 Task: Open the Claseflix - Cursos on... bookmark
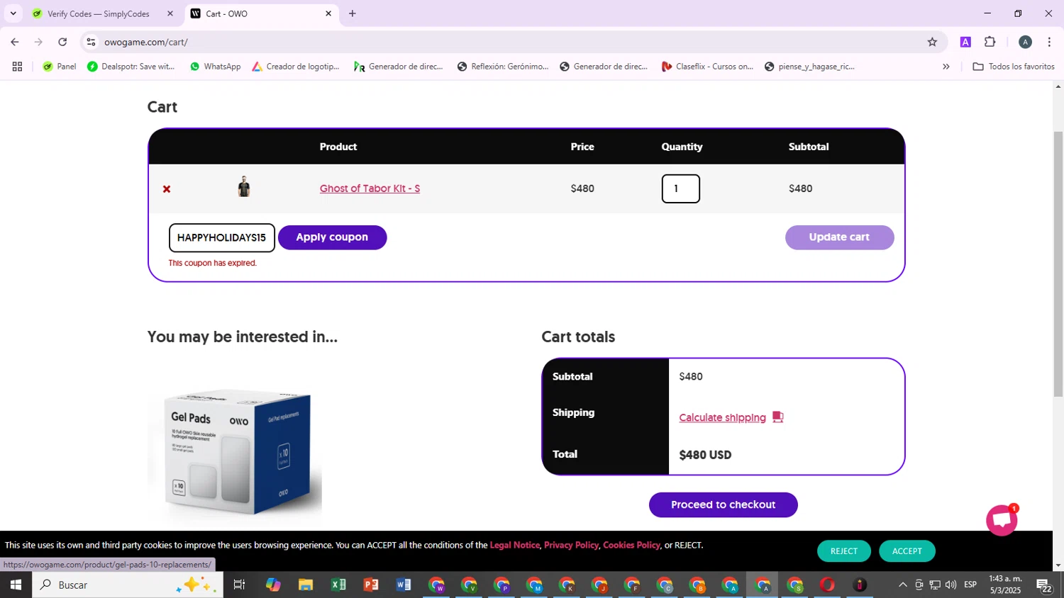click(x=707, y=67)
